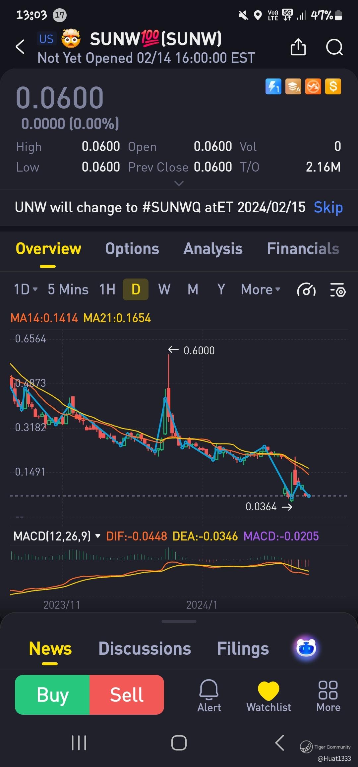Select 1H chart interval
358x767 pixels.
tap(107, 289)
